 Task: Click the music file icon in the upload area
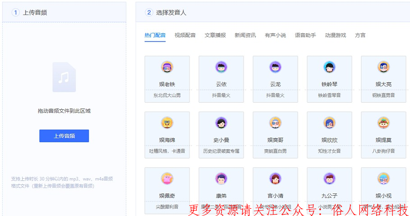[64, 77]
